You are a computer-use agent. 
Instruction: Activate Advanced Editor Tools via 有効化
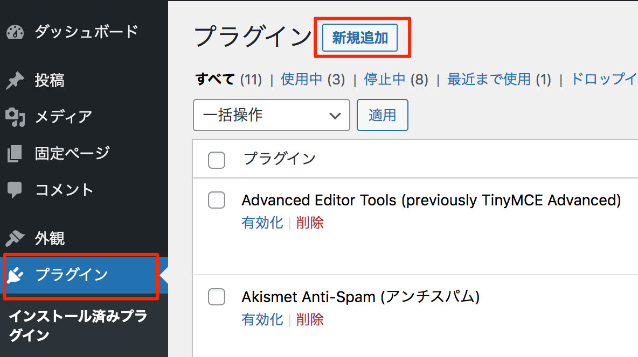(x=262, y=223)
